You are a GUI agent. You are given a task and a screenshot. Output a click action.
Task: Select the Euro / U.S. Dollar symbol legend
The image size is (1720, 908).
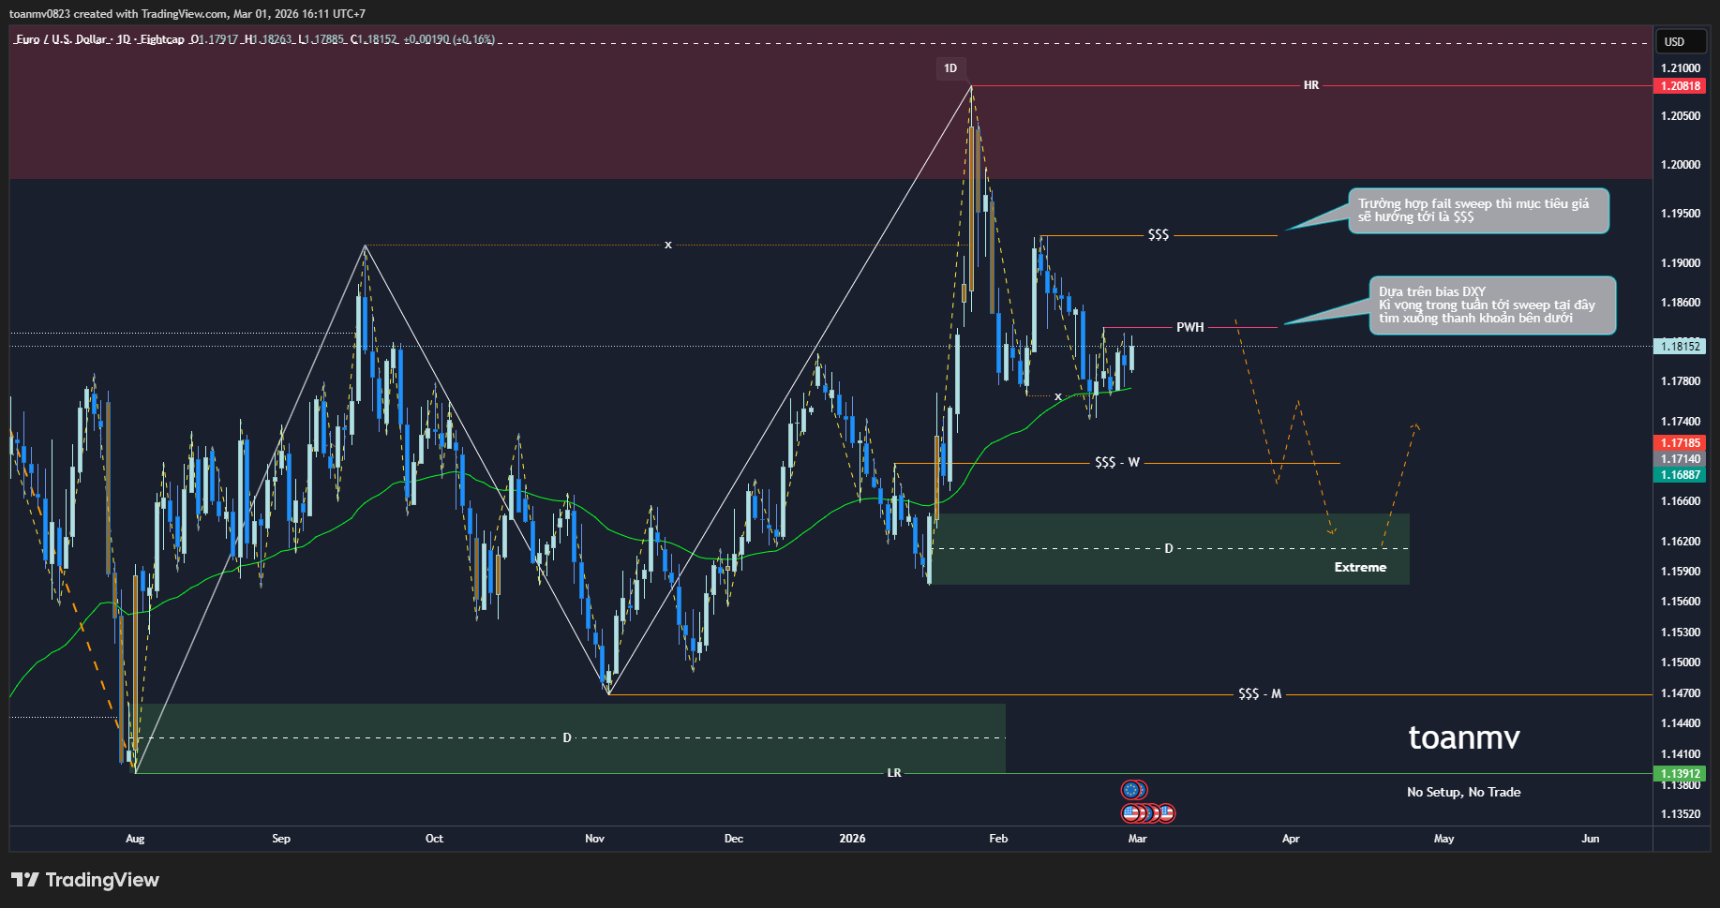coord(100,39)
